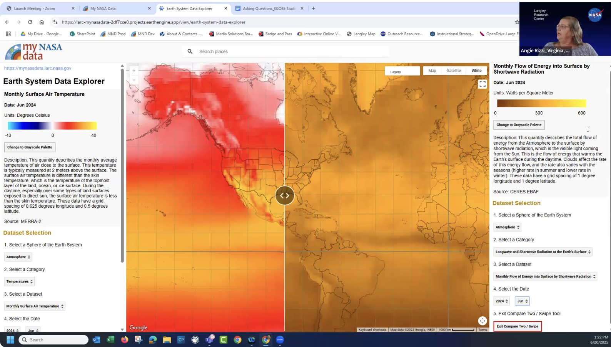Open the map Terms link
Viewport: 611px width, 347px height.
coord(483,330)
